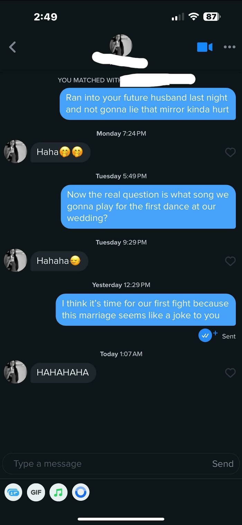Heart the "Haha" message
Screen dimensions: 242x525
[230, 152]
